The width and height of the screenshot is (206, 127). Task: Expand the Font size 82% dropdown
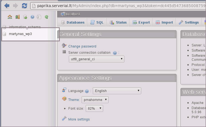(x=94, y=109)
